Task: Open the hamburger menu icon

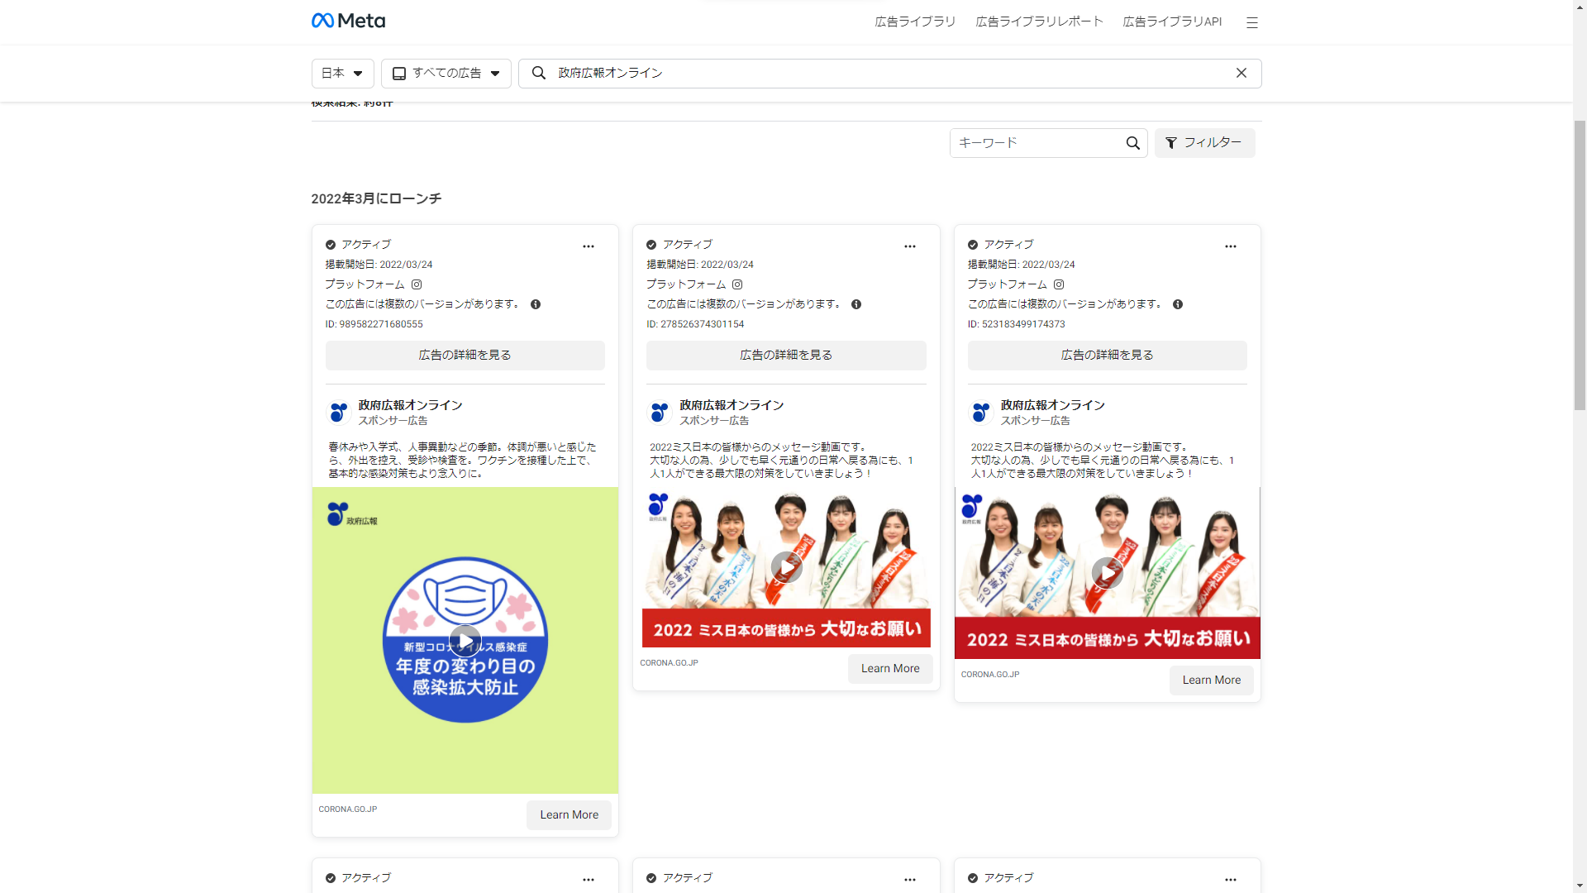Action: [x=1251, y=22]
